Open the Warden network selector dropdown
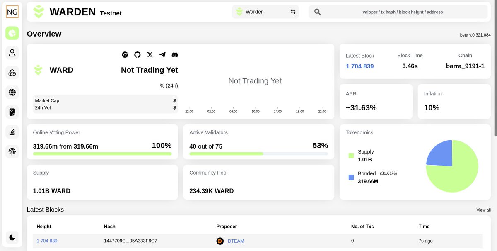Image resolution: width=497 pixels, height=251 pixels. [x=265, y=12]
